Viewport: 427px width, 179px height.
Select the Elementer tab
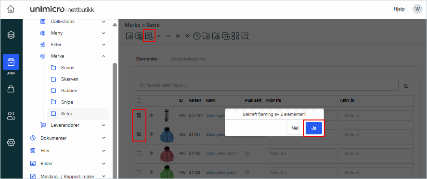pyautogui.click(x=147, y=59)
